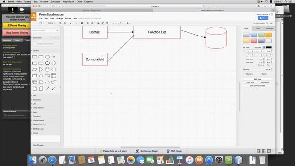
Task: Click the To Front icon in toolbar
Action: [x=88, y=23]
